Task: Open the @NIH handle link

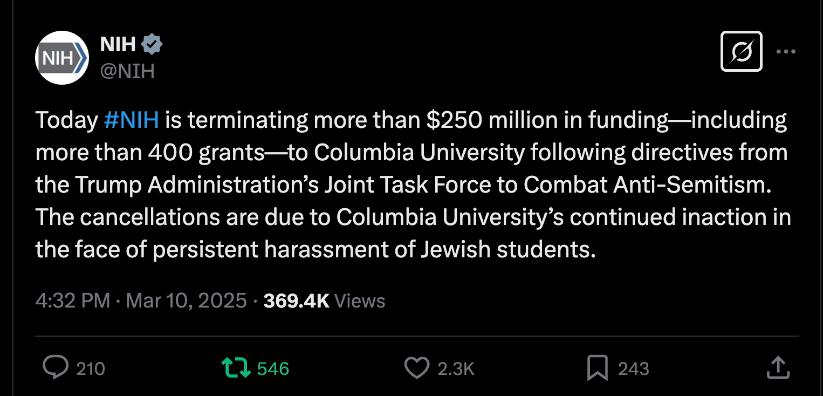Action: coord(127,71)
